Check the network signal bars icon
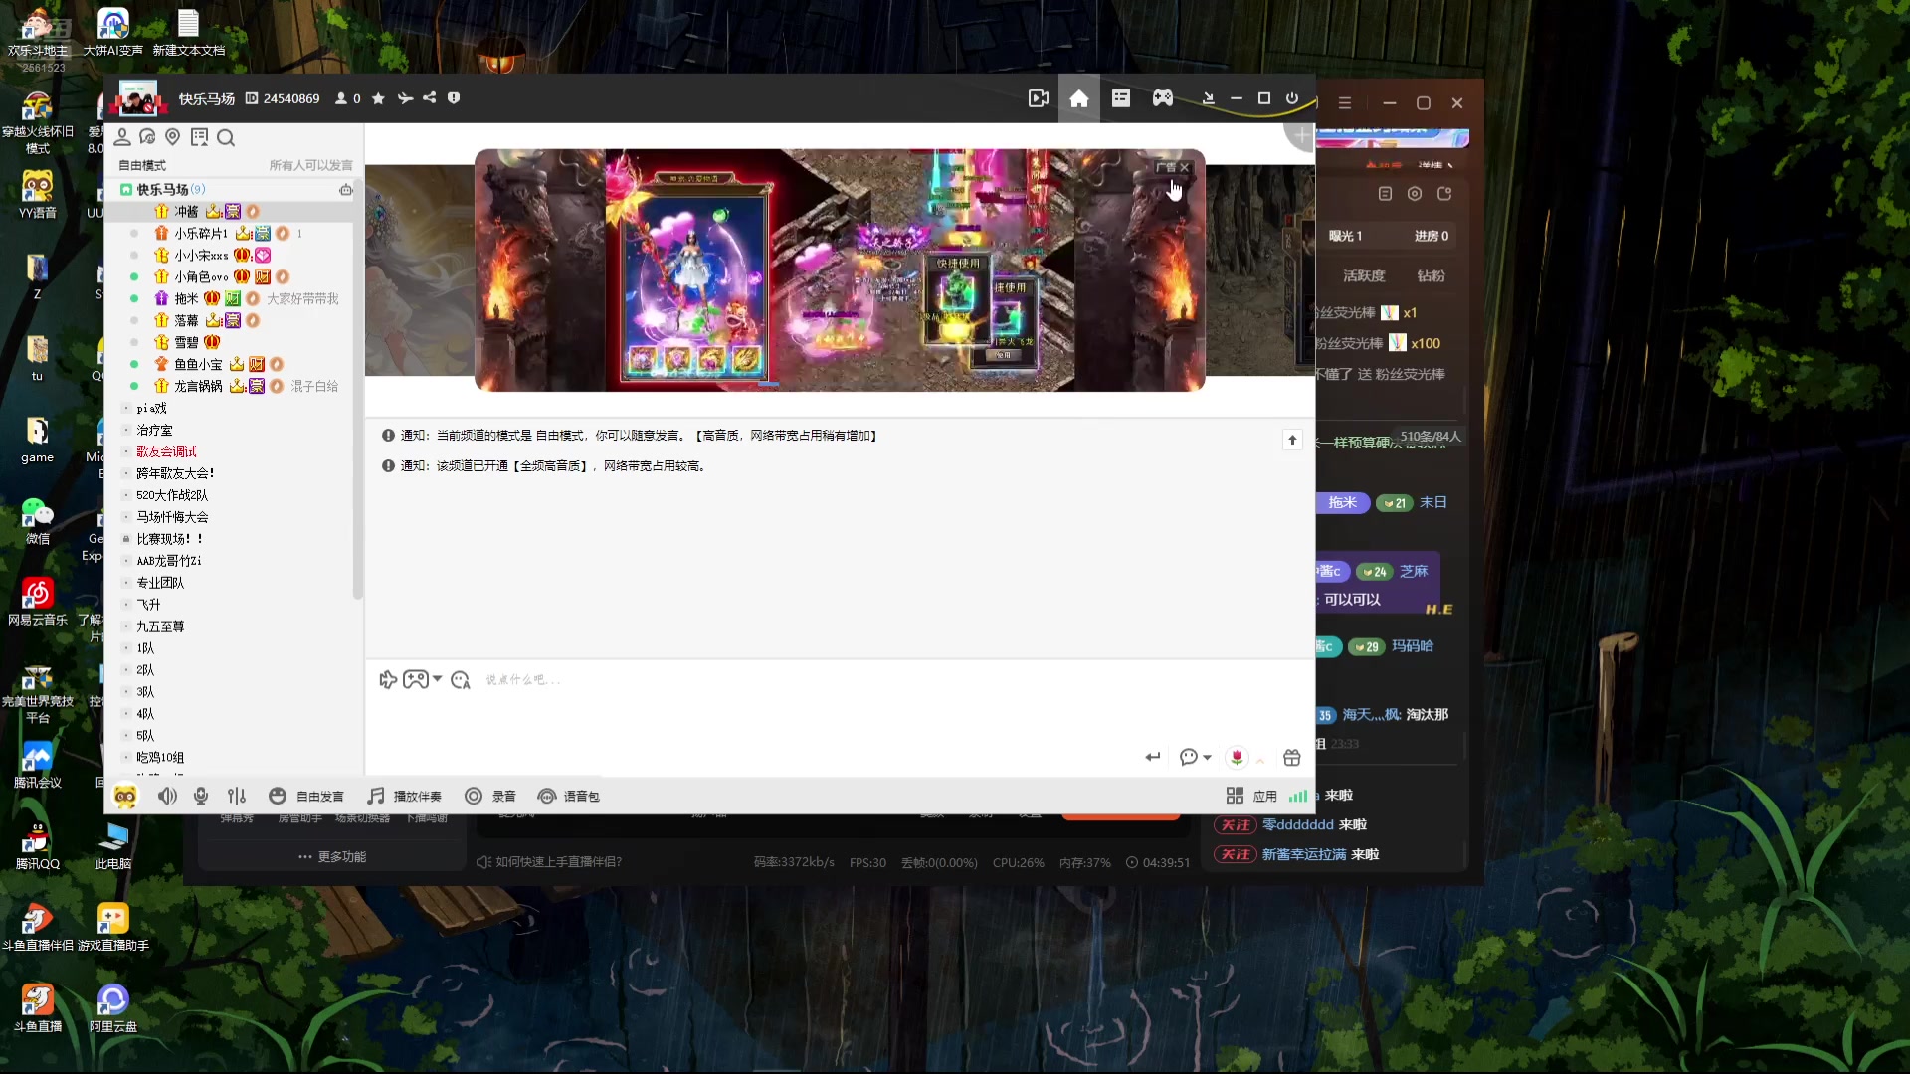The height and width of the screenshot is (1074, 1910). pos(1298,797)
